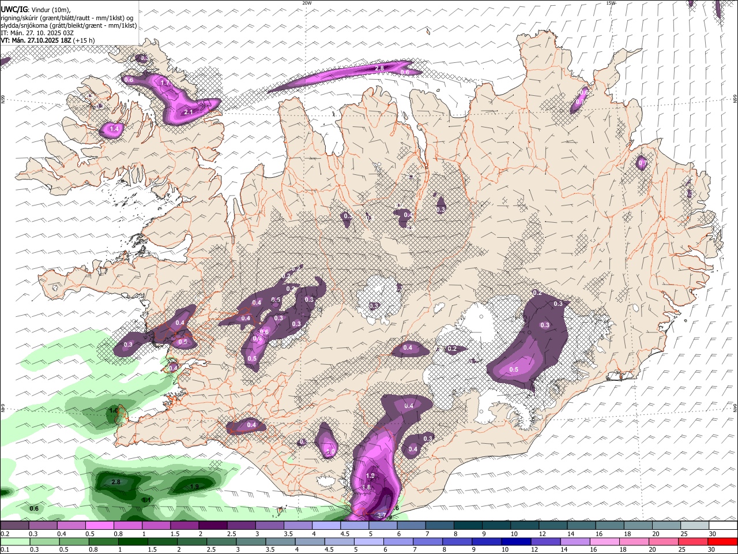Click the 0.5 value in the eastern purple area
The image size is (738, 554).
(514, 369)
